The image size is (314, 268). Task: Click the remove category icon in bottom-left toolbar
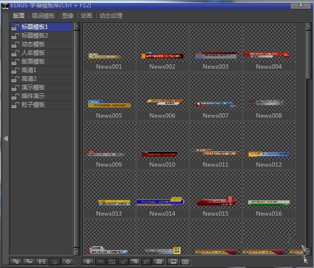click(29, 262)
